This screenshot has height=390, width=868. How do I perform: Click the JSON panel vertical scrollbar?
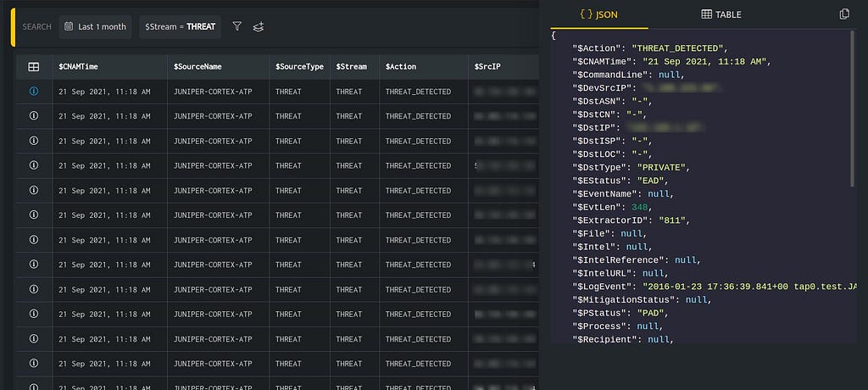coord(853,108)
